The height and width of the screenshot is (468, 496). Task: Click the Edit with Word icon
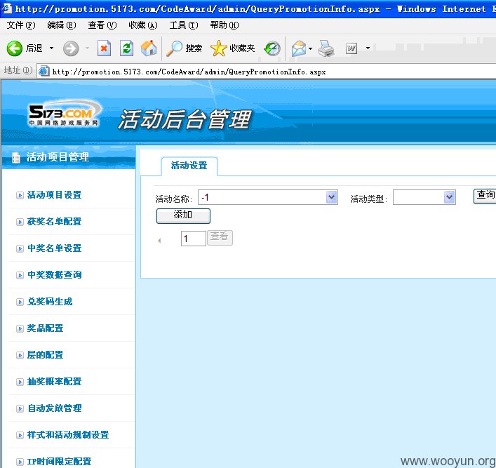(x=351, y=48)
